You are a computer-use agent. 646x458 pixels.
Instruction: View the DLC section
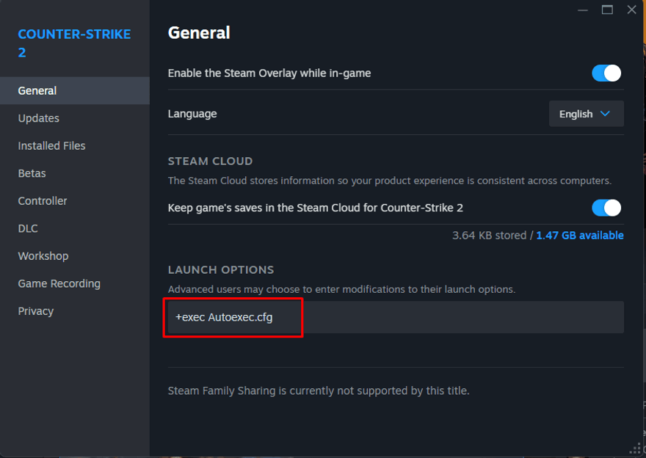tap(27, 228)
